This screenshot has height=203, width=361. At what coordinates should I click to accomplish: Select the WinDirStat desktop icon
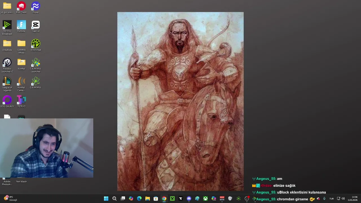pyautogui.click(x=36, y=45)
